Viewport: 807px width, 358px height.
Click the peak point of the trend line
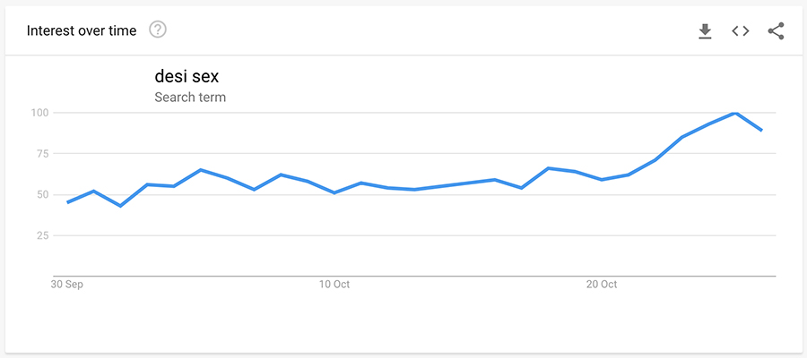coord(735,113)
